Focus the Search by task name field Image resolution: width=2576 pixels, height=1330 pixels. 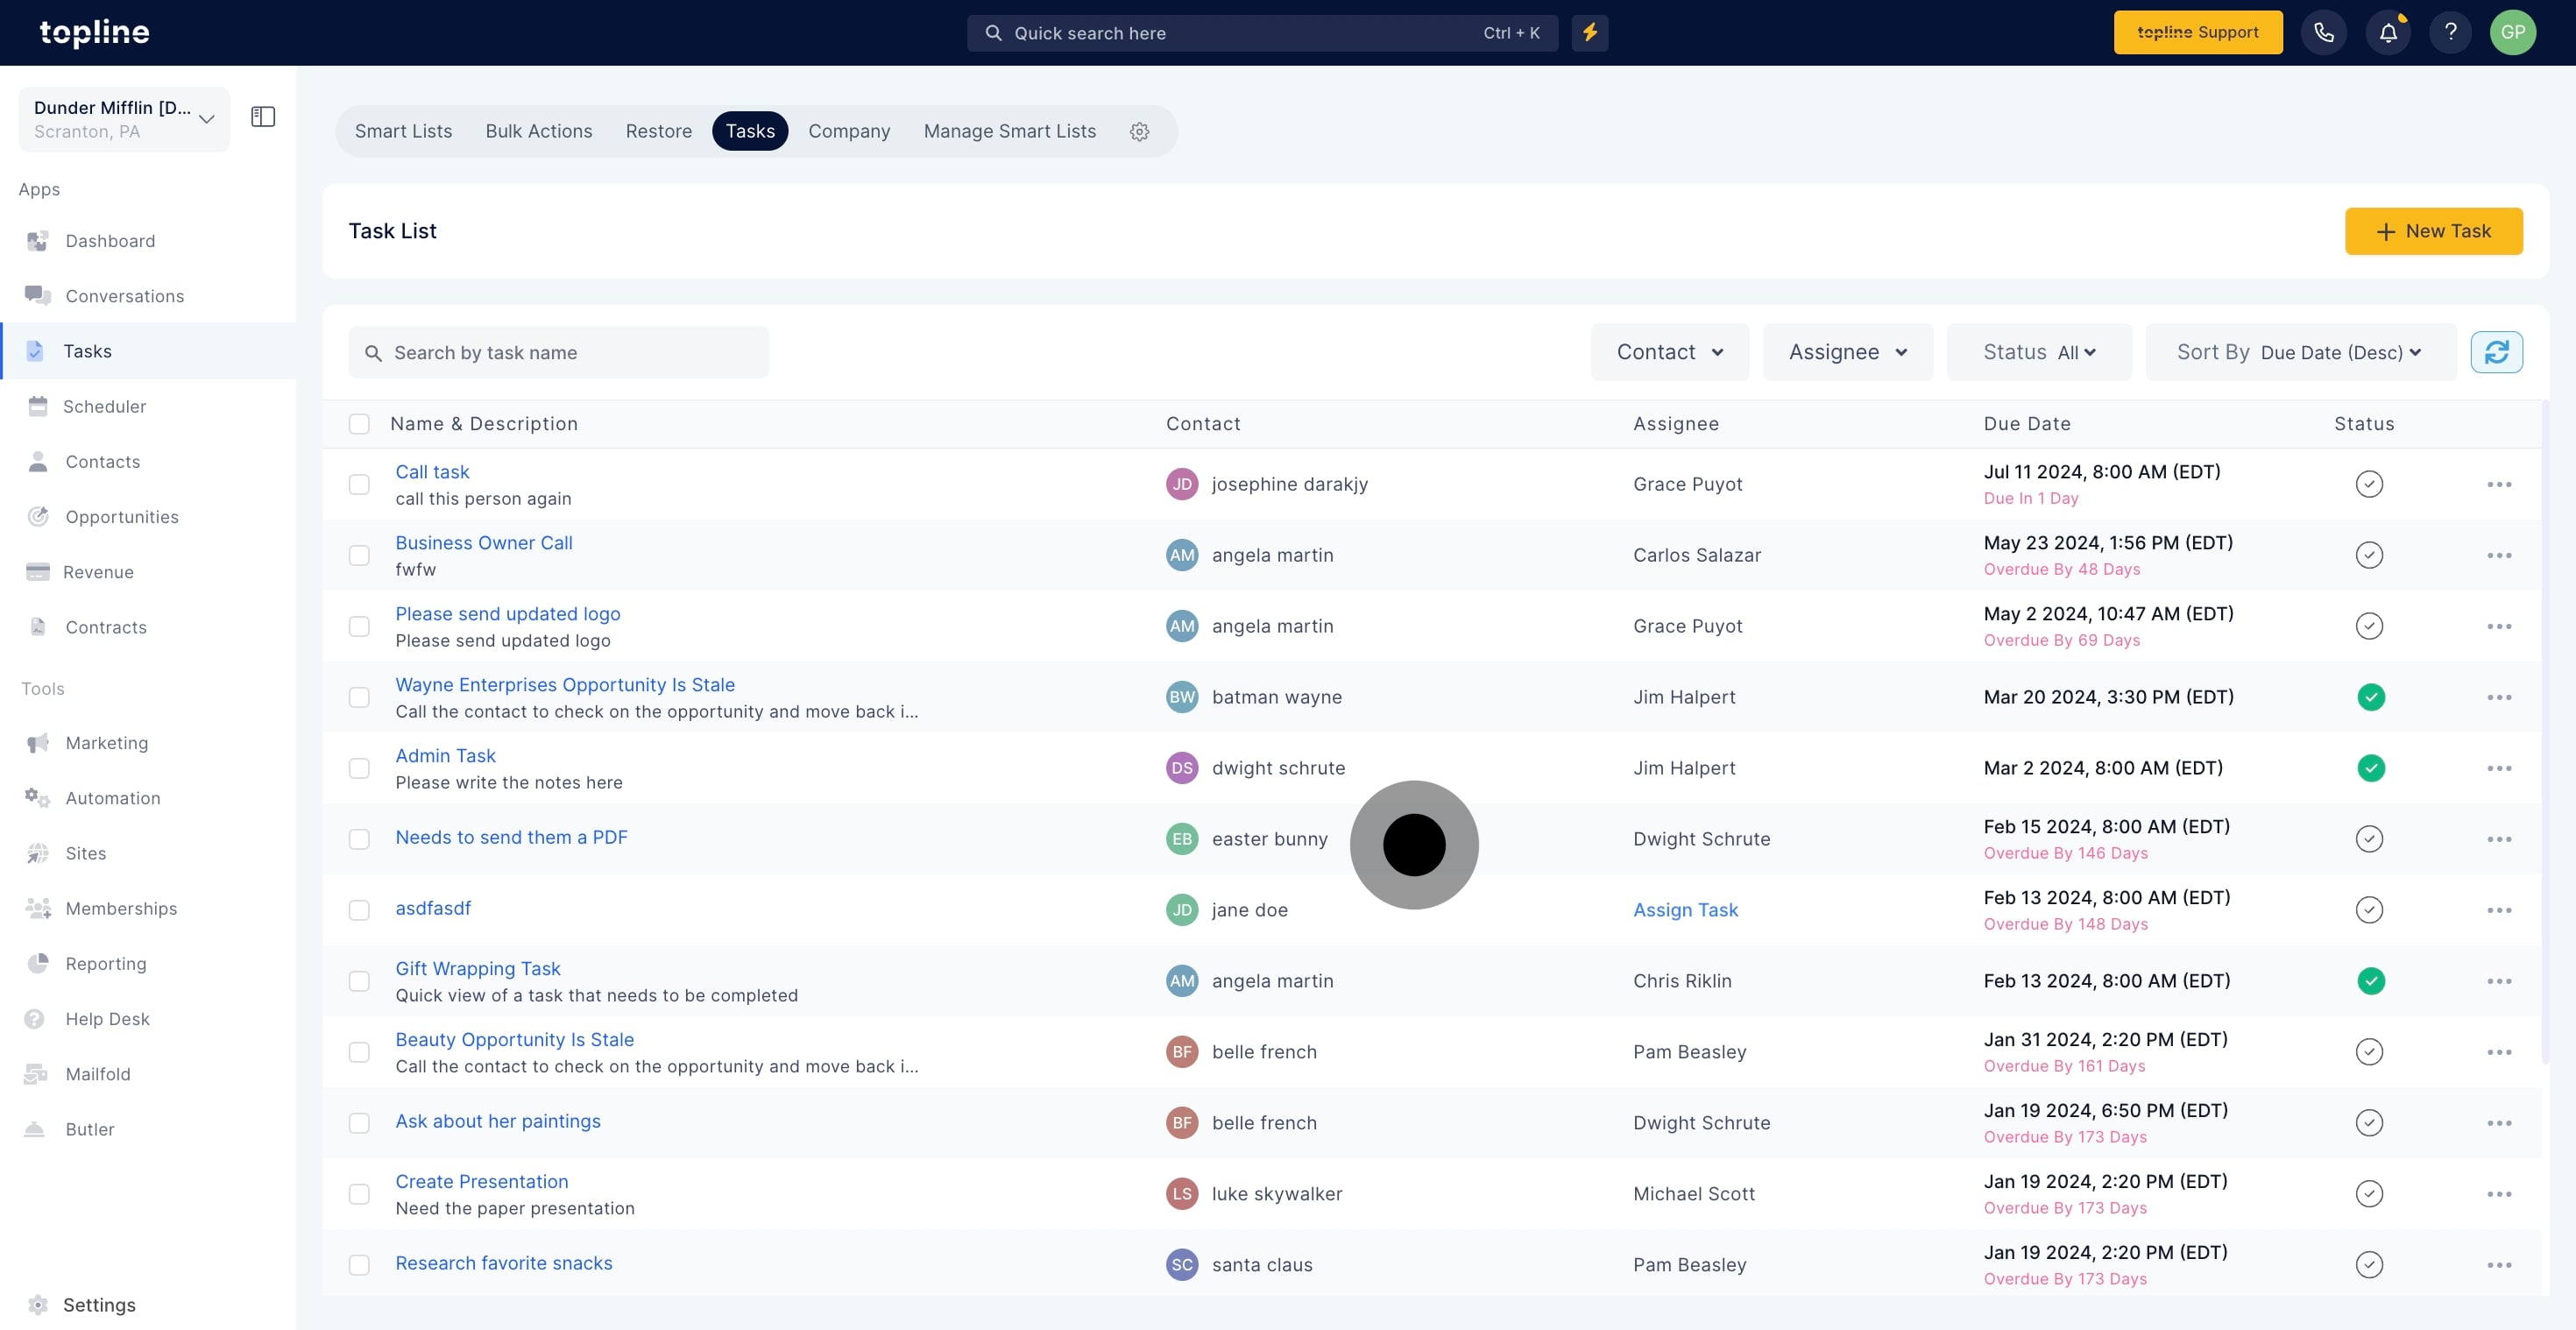[x=558, y=352]
